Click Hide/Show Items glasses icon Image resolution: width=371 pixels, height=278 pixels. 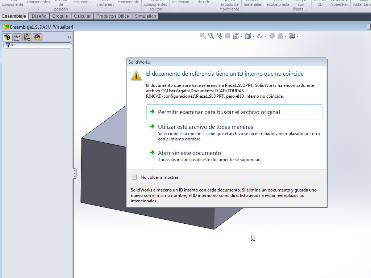click(260, 36)
